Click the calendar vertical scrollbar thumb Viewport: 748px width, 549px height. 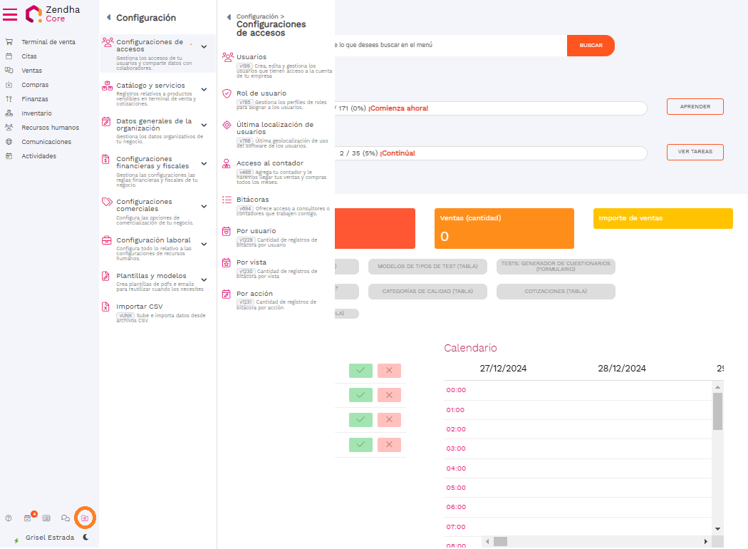pyautogui.click(x=717, y=411)
